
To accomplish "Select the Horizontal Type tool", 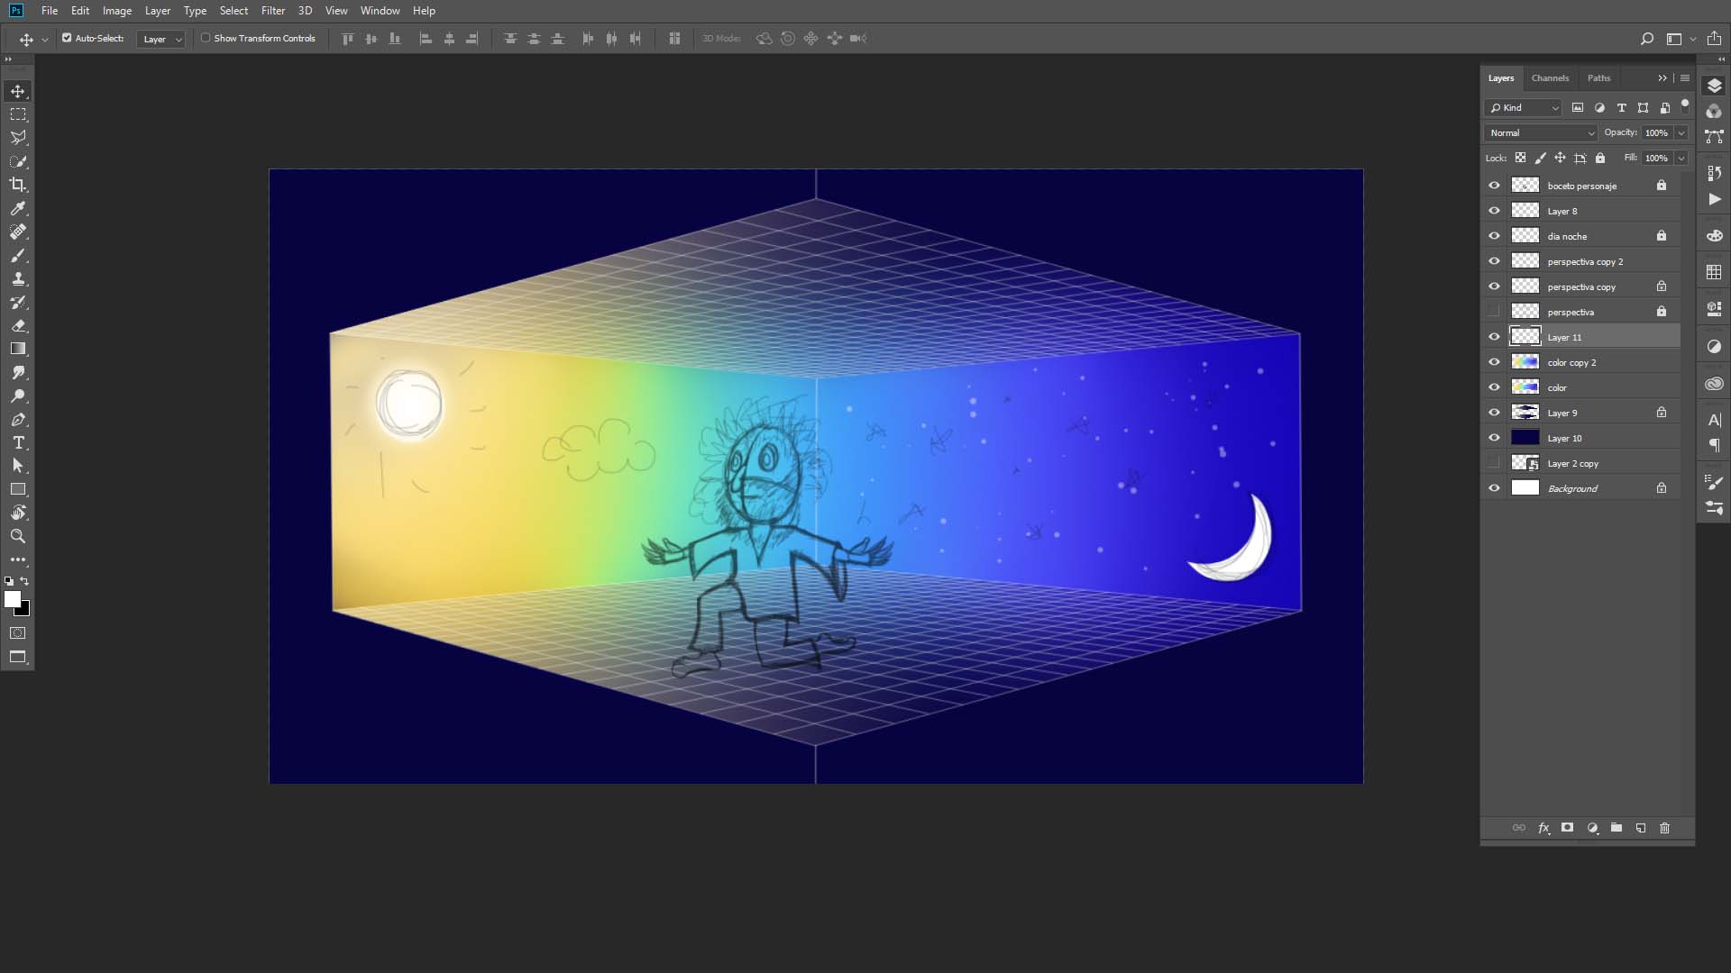I will [x=18, y=442].
